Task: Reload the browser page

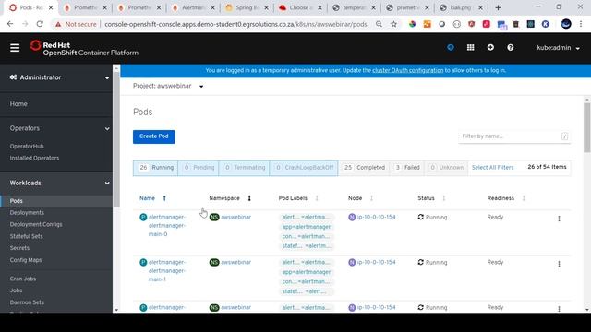Action: [x=40, y=24]
